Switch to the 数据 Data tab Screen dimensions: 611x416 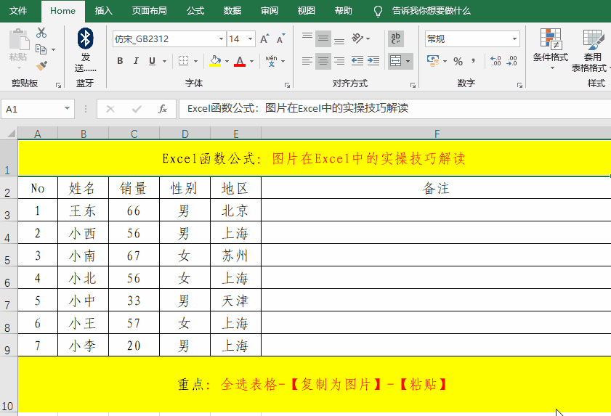pyautogui.click(x=232, y=11)
